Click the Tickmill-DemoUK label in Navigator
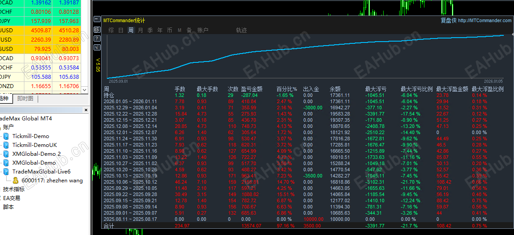The image size is (514, 235). point(35,145)
